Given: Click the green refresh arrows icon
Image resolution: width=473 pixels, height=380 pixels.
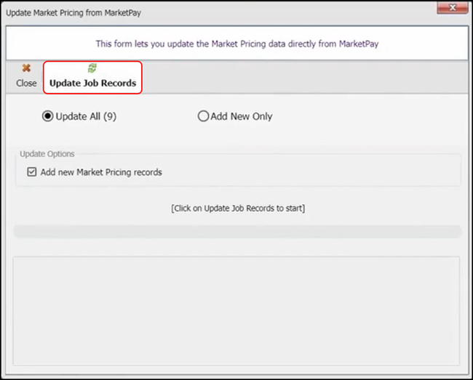Looking at the screenshot, I should pyautogui.click(x=92, y=68).
